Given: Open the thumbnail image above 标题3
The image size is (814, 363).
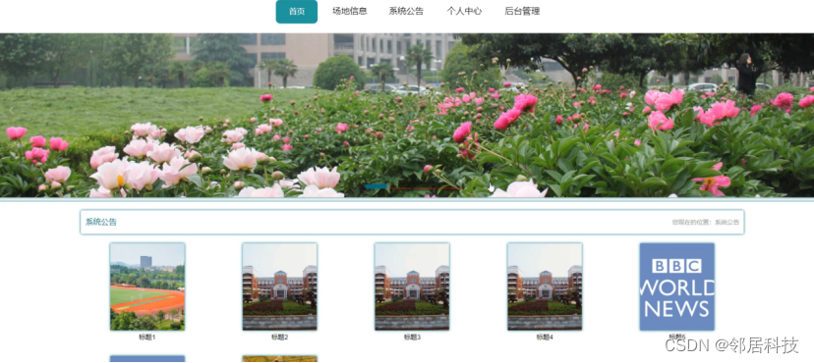Looking at the screenshot, I should [x=412, y=286].
